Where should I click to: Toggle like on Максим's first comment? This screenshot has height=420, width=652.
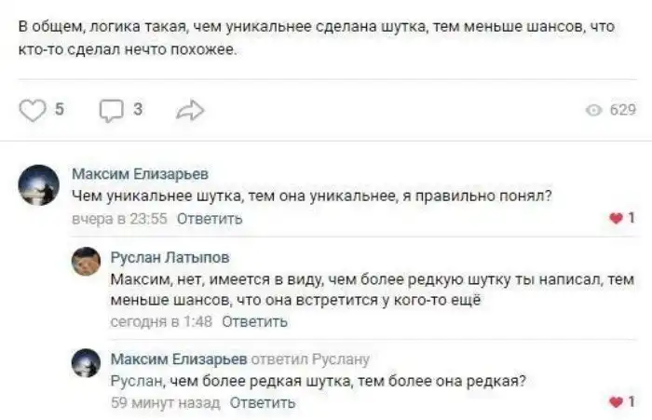[614, 218]
